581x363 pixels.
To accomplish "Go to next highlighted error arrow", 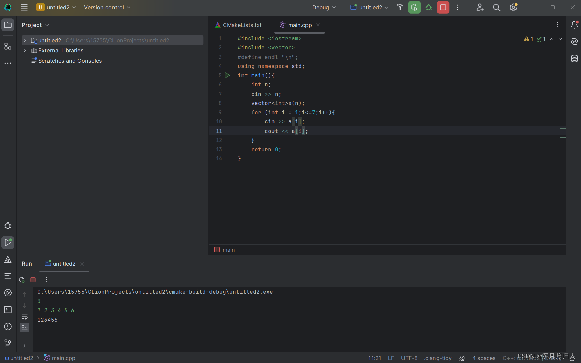I will point(560,39).
